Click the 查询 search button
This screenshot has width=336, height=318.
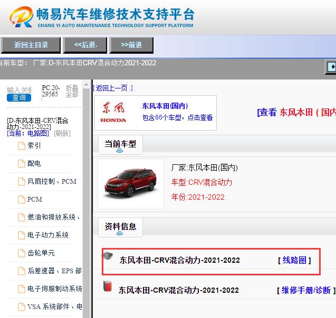click(x=19, y=98)
